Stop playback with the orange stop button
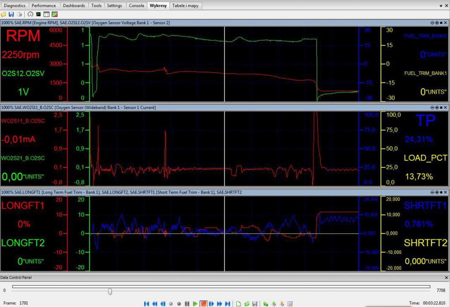Screen dimensions: 450x307 203,304
